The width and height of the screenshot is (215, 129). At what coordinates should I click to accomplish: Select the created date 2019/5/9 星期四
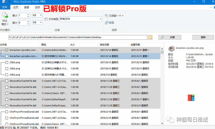pyautogui.click(x=139, y=105)
